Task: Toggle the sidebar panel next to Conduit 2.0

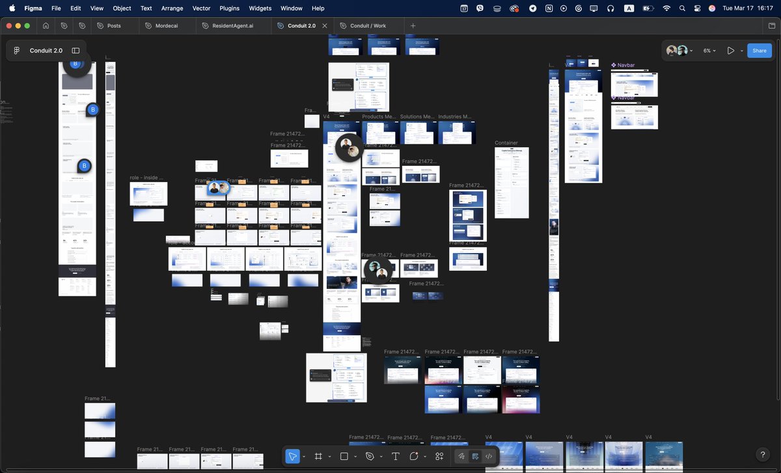Action: pyautogui.click(x=75, y=51)
